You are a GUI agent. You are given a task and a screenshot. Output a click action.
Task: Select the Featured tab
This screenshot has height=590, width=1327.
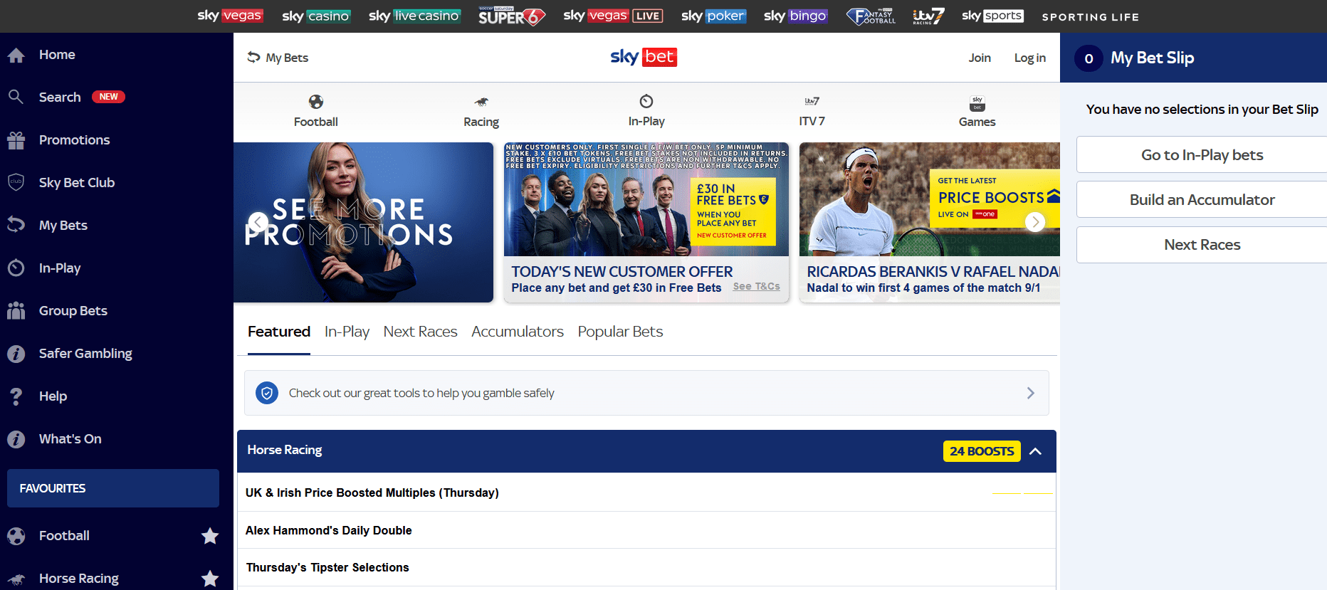tap(279, 332)
